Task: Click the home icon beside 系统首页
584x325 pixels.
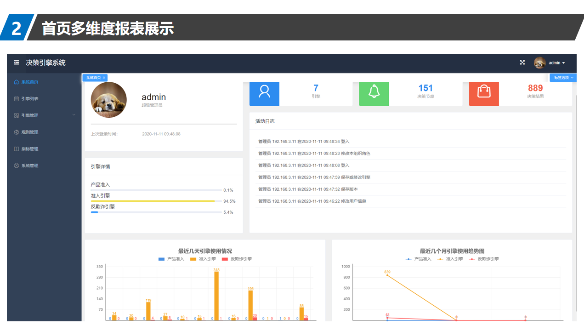Action: 17,82
